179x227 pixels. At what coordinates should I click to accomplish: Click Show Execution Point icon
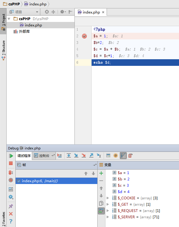[x=59, y=156]
